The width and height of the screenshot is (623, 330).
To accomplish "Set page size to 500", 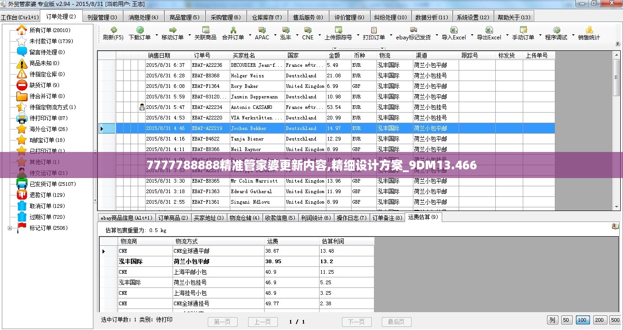I will click(615, 320).
